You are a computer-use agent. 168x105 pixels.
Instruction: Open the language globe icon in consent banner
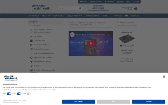pyautogui.click(x=164, y=77)
